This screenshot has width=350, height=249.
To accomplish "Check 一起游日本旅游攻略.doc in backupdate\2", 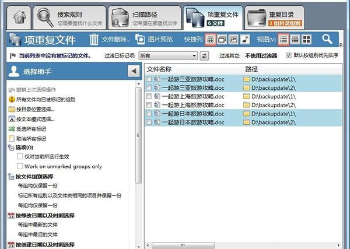I will coord(149,122).
